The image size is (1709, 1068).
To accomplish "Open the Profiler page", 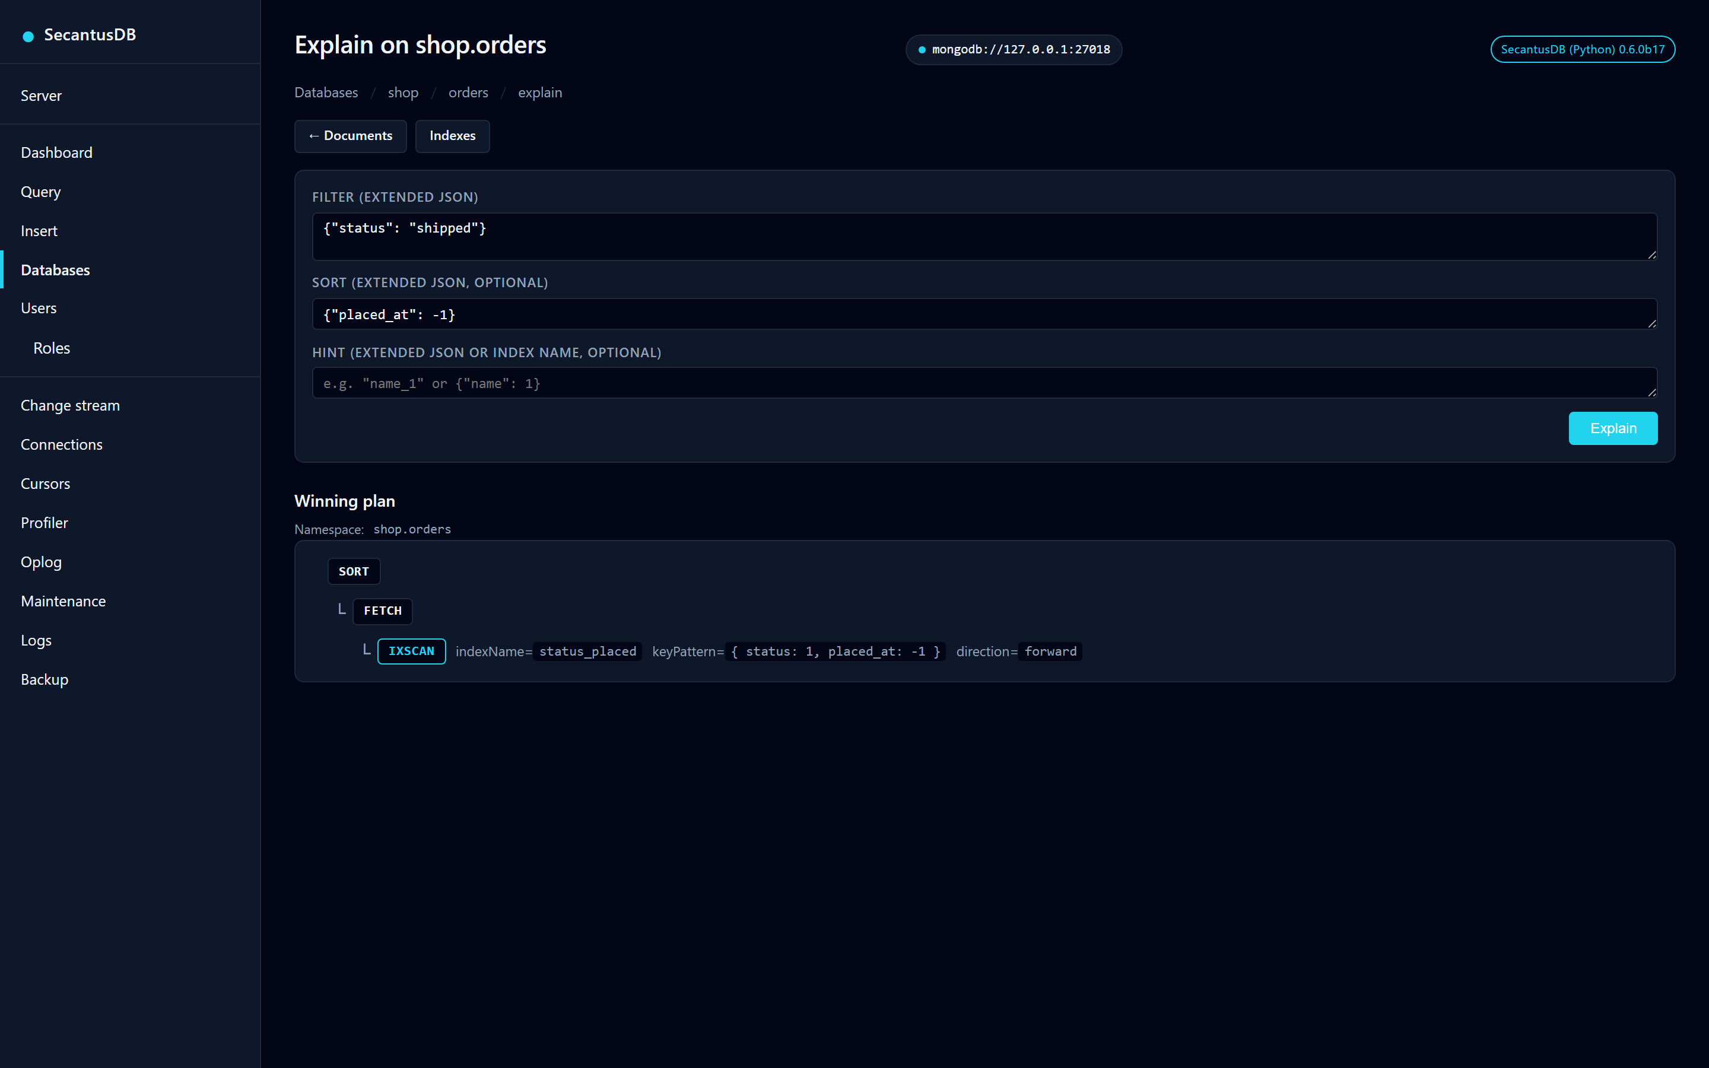I will point(45,523).
